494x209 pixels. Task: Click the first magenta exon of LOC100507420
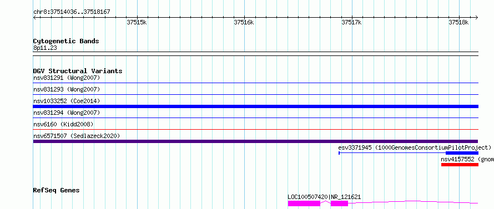coord(304,203)
